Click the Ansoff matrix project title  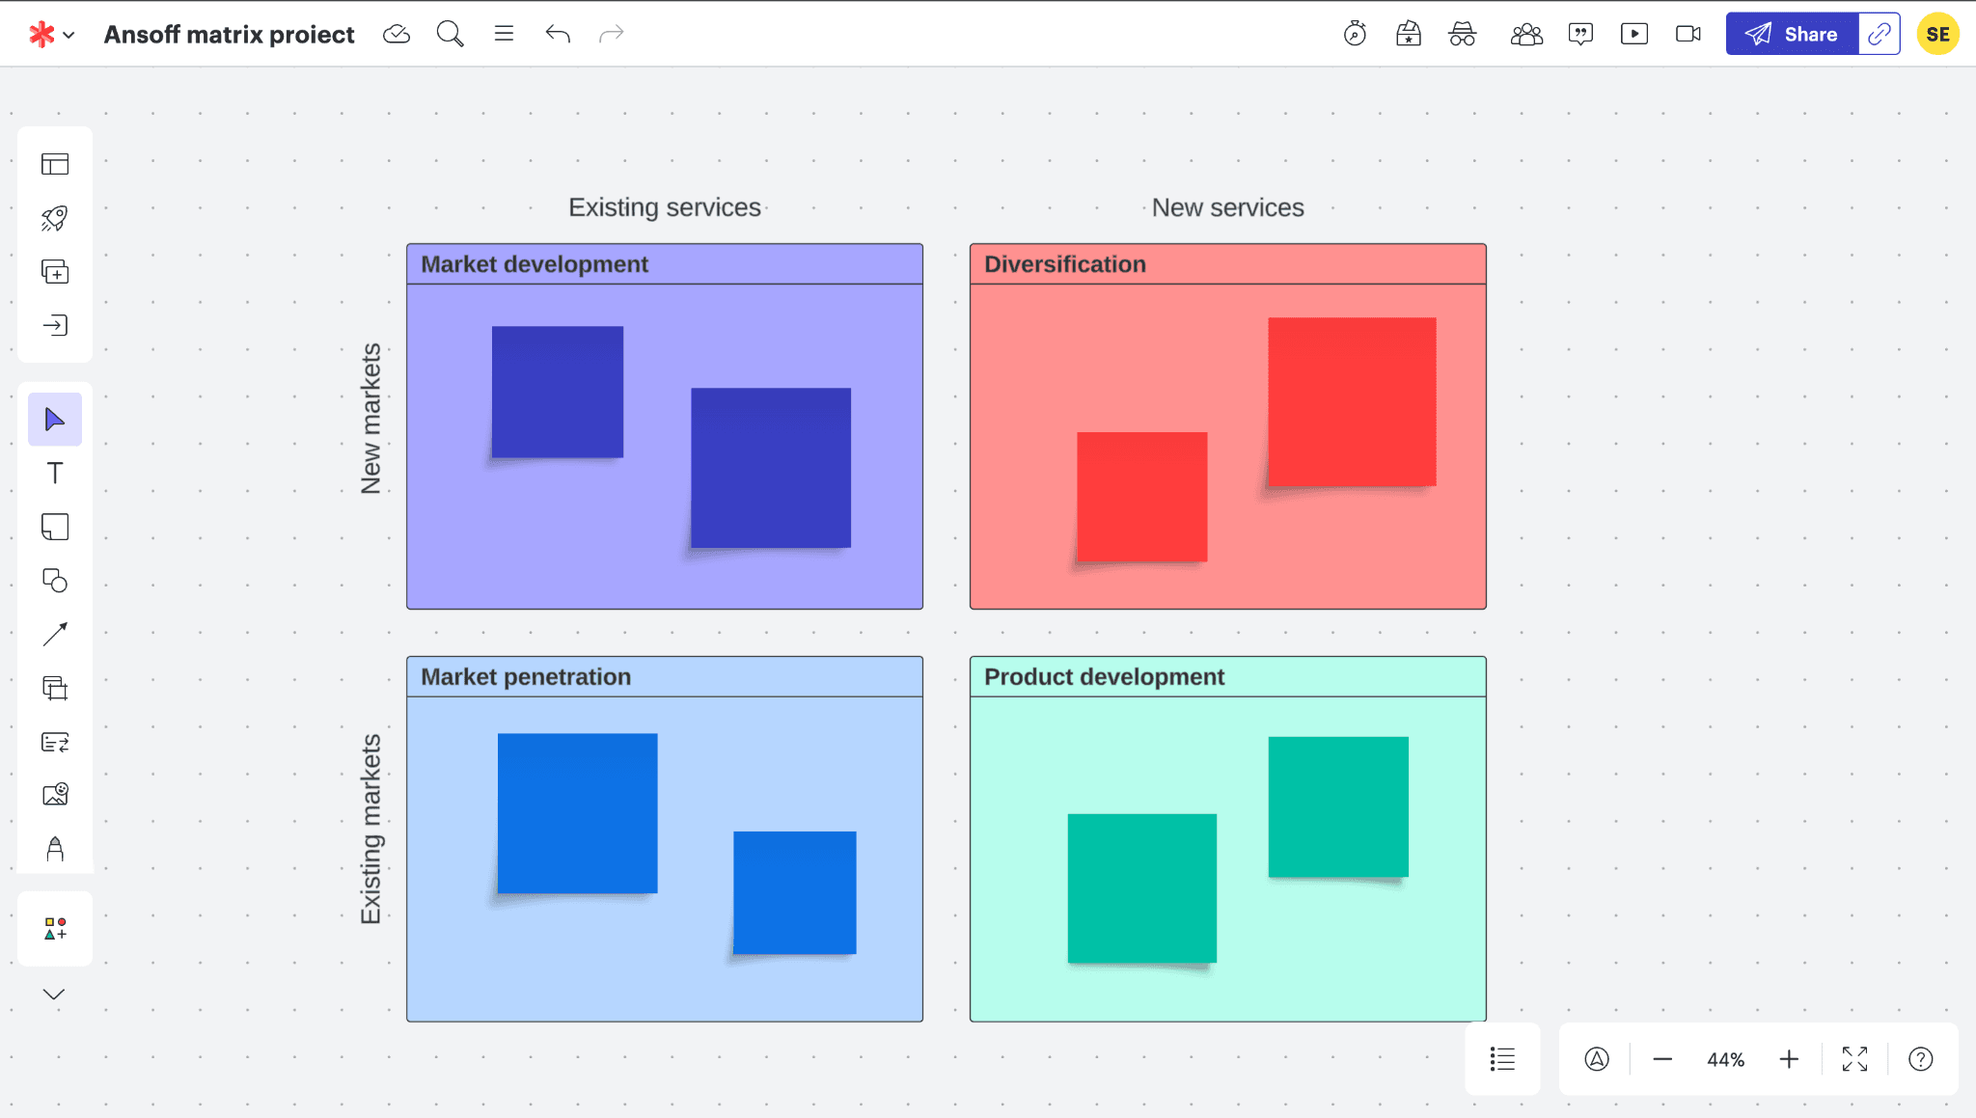(x=229, y=35)
